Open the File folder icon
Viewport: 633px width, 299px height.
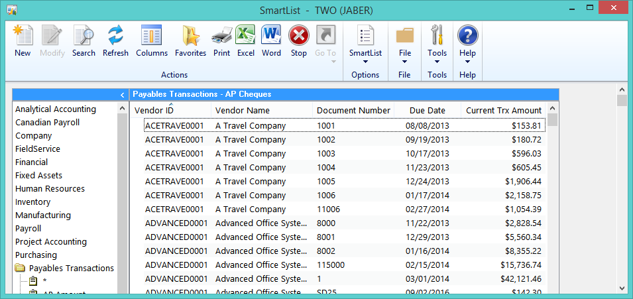coord(405,36)
